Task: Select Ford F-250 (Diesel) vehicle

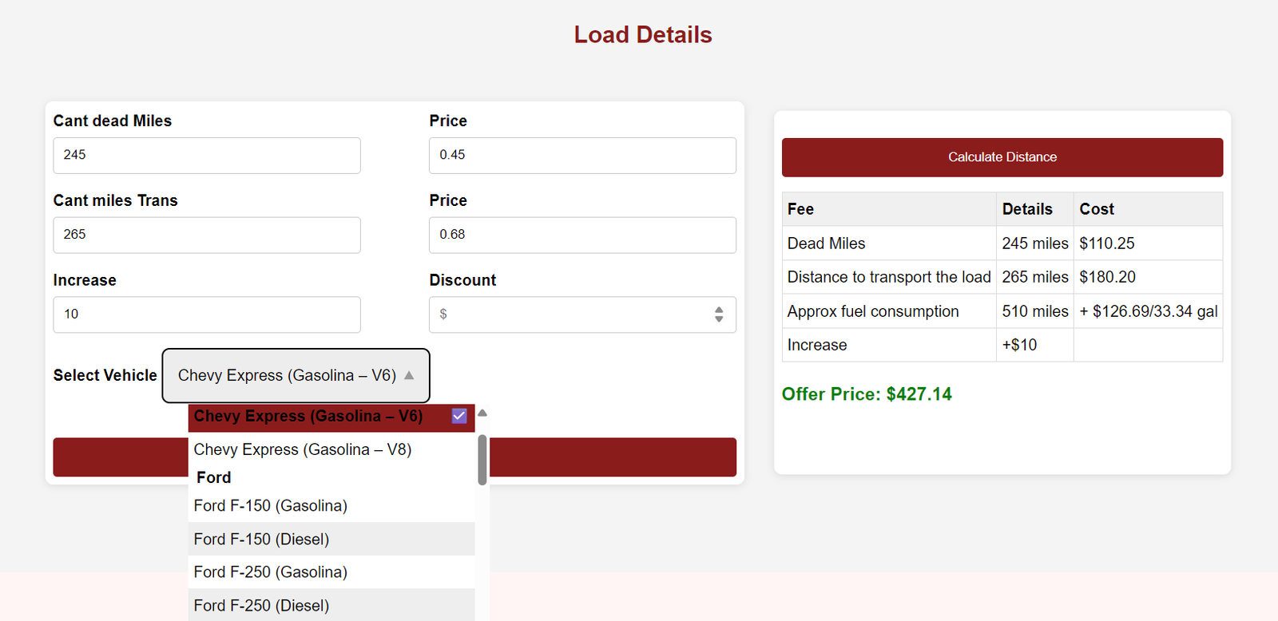Action: tap(262, 605)
